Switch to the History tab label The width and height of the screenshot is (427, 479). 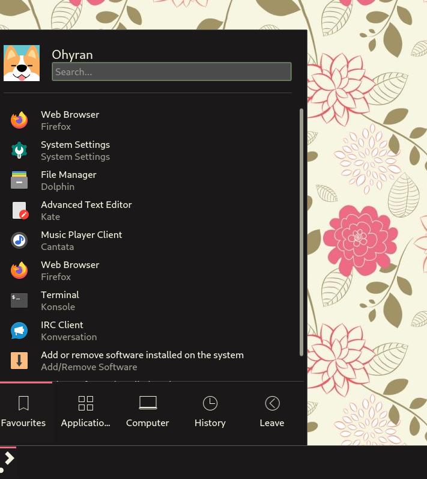210,423
